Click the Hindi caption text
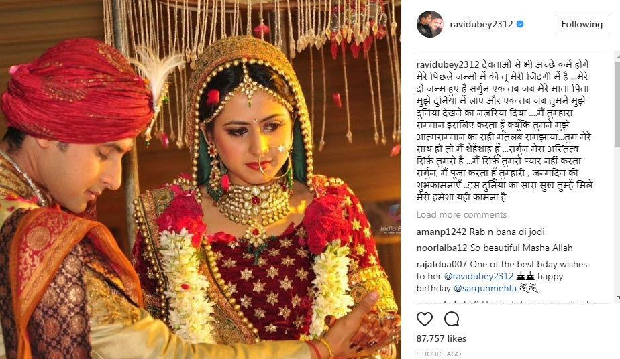The height and width of the screenshot is (359, 620). coord(505,131)
